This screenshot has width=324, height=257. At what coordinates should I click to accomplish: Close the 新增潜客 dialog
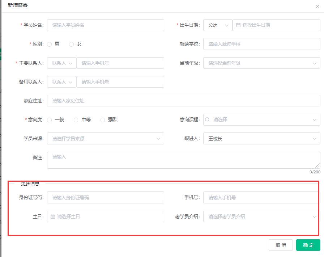317,7
